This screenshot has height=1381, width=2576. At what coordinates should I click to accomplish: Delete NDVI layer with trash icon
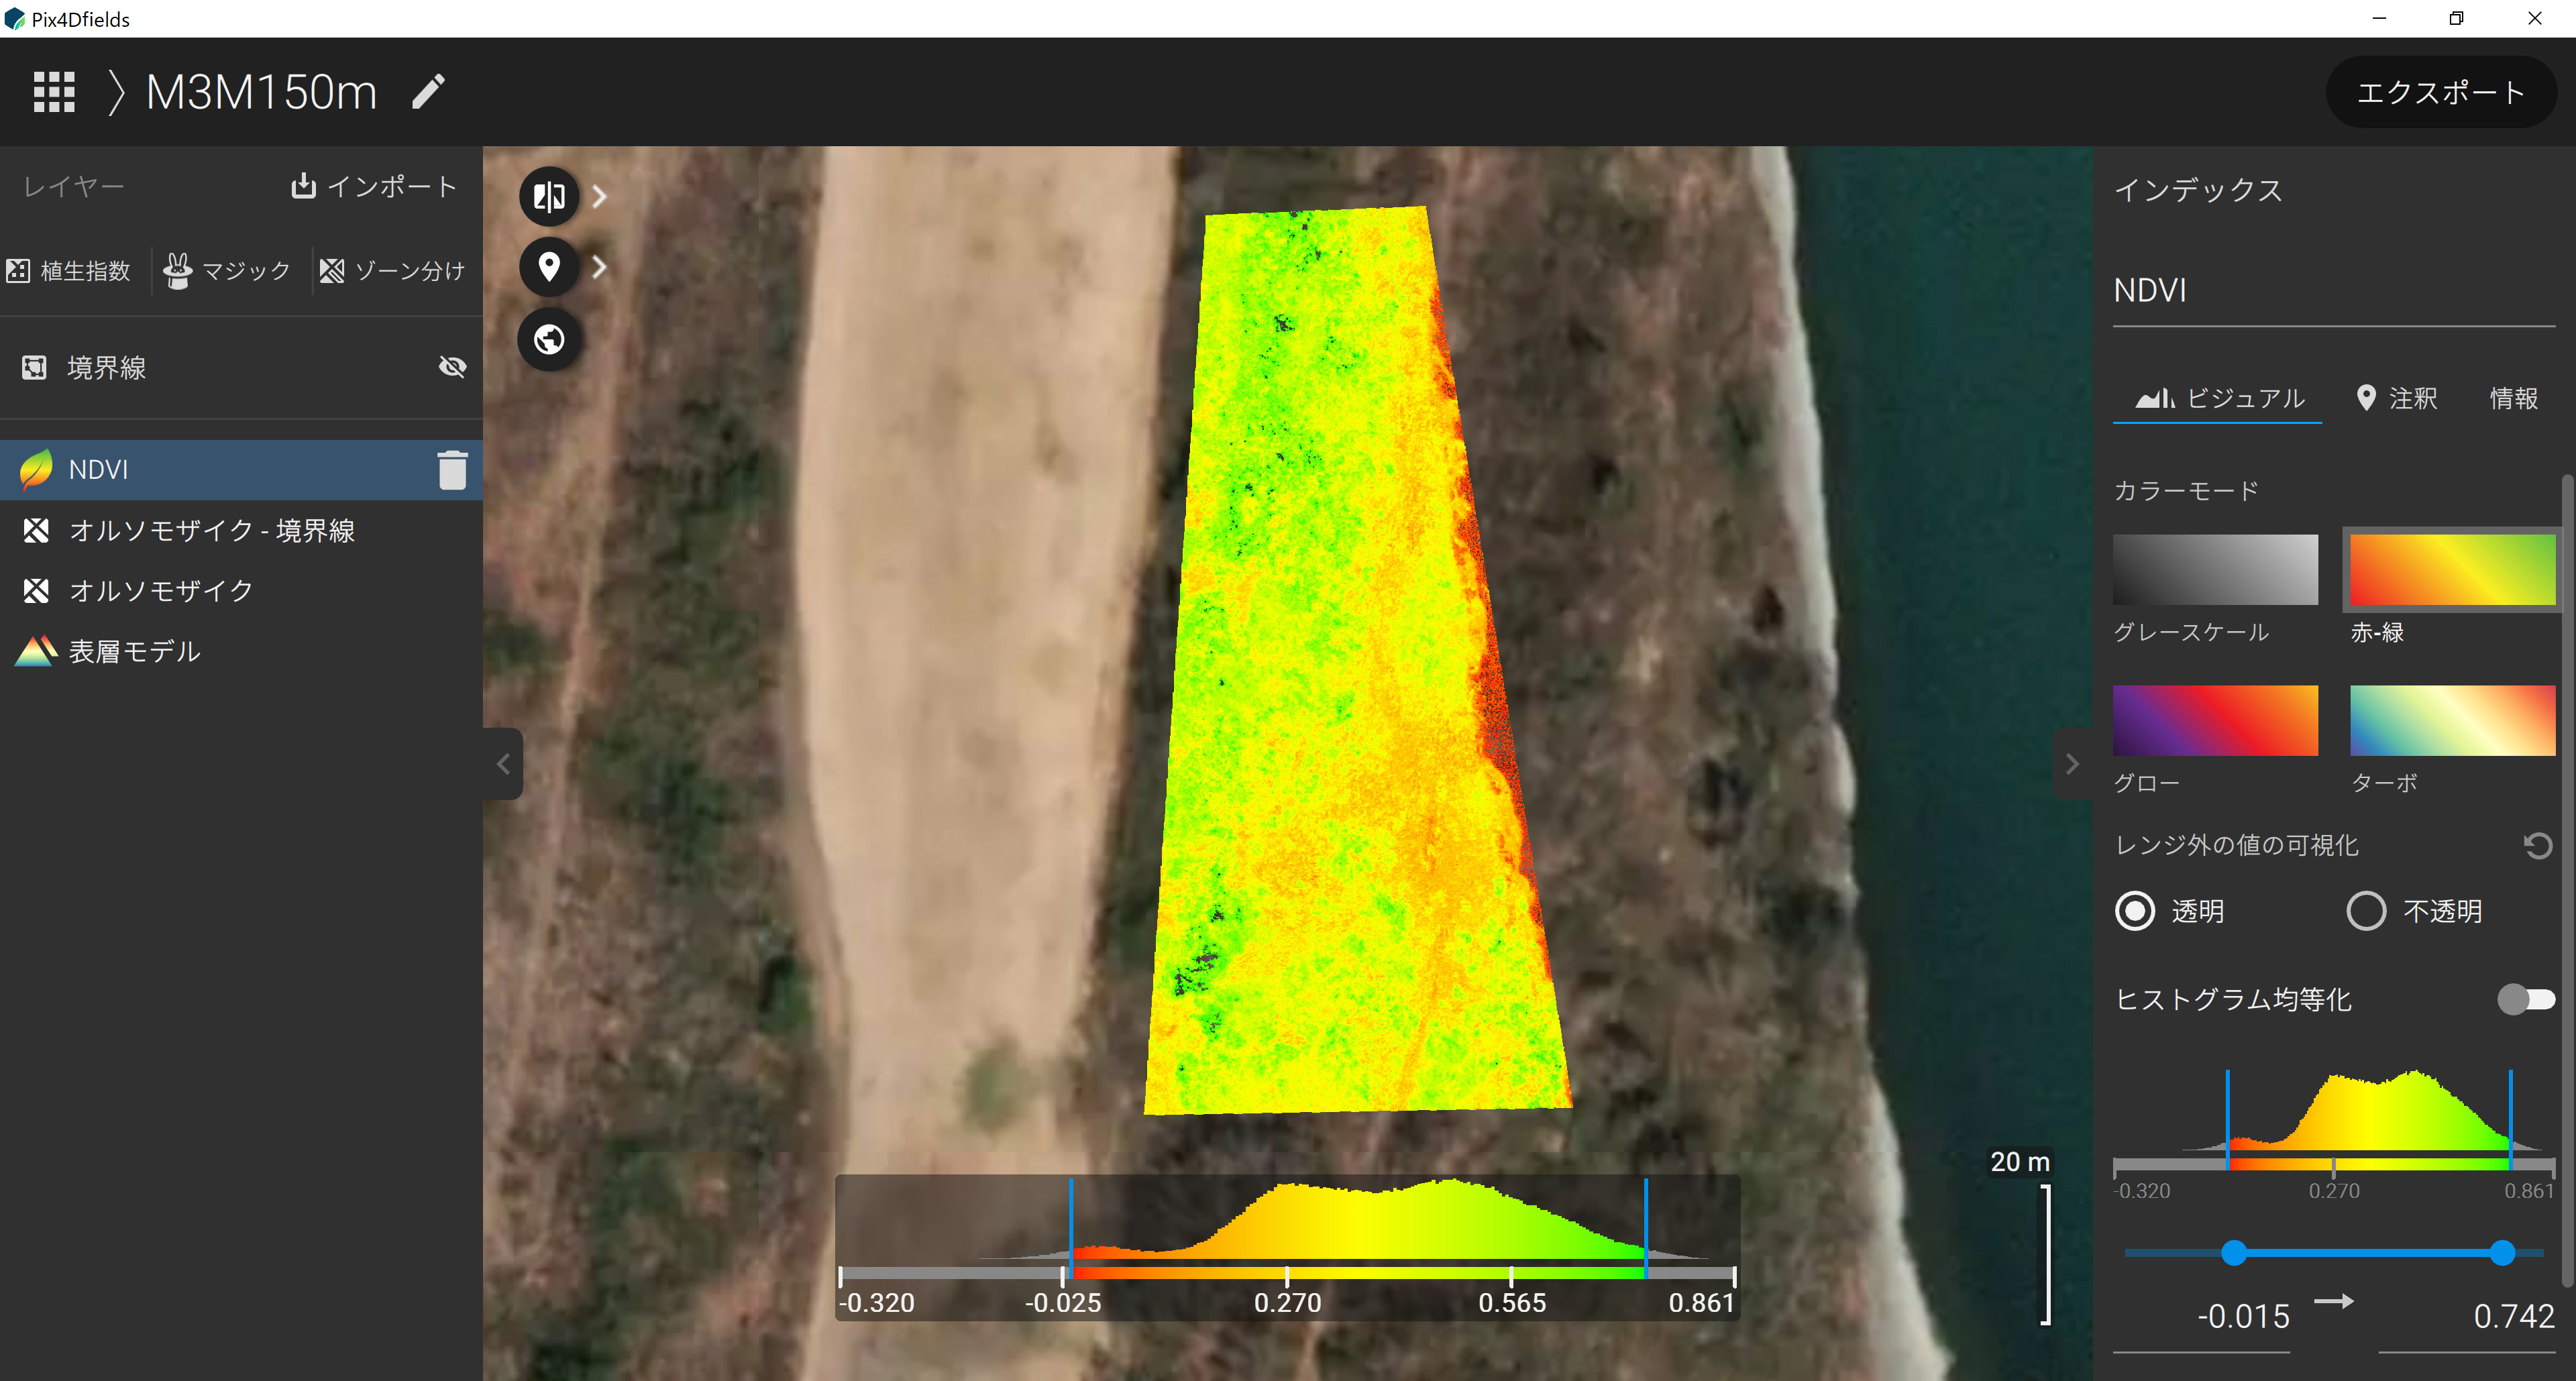pyautogui.click(x=452, y=470)
